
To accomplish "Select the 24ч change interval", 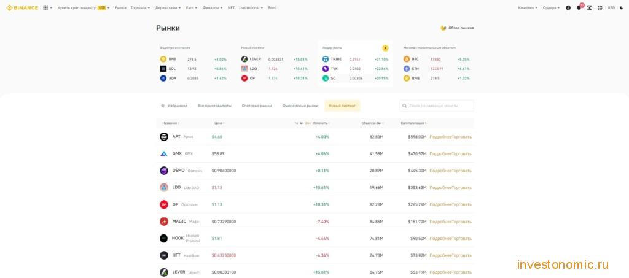I will pyautogui.click(x=308, y=123).
